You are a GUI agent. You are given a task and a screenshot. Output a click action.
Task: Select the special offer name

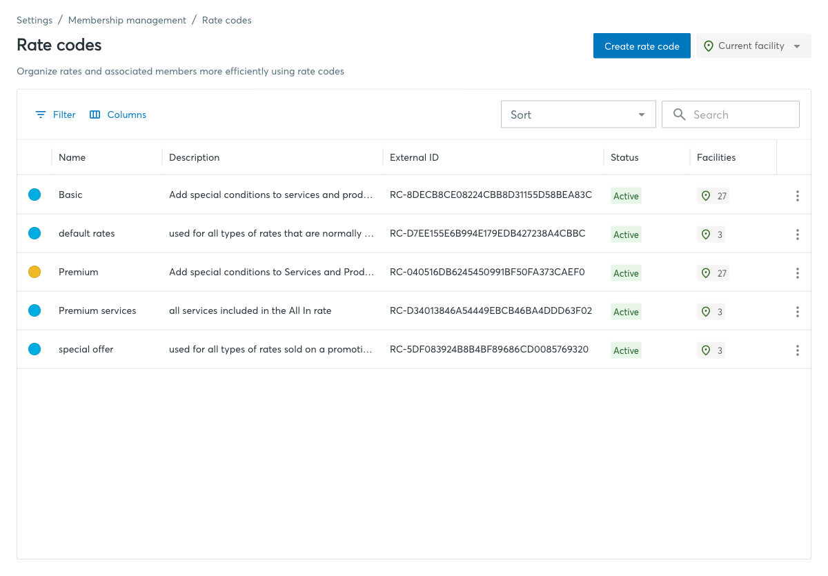tap(86, 349)
